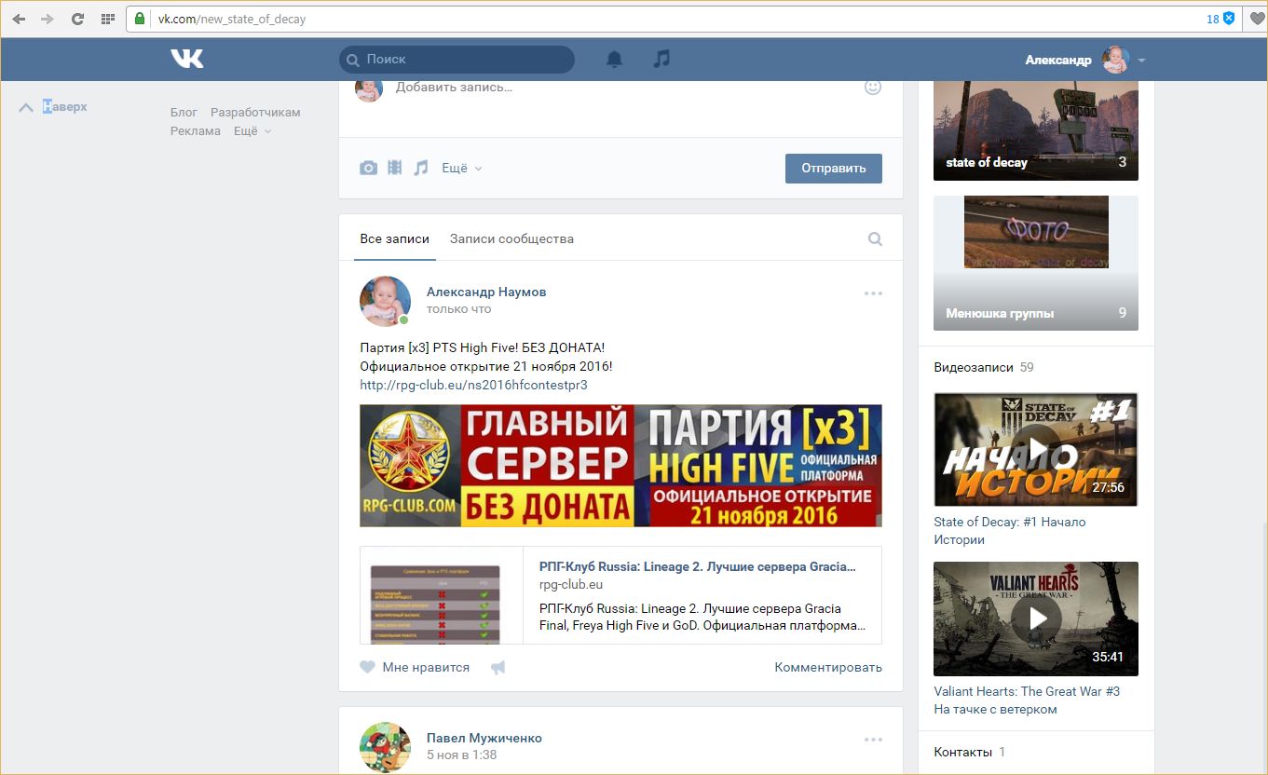
Task: Share post using megaphone icon
Action: tap(498, 667)
